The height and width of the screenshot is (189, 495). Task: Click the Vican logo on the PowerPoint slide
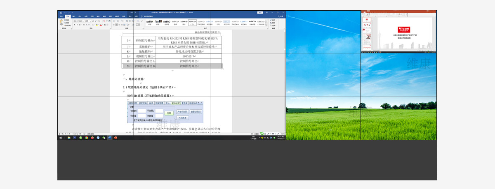[x=404, y=30]
